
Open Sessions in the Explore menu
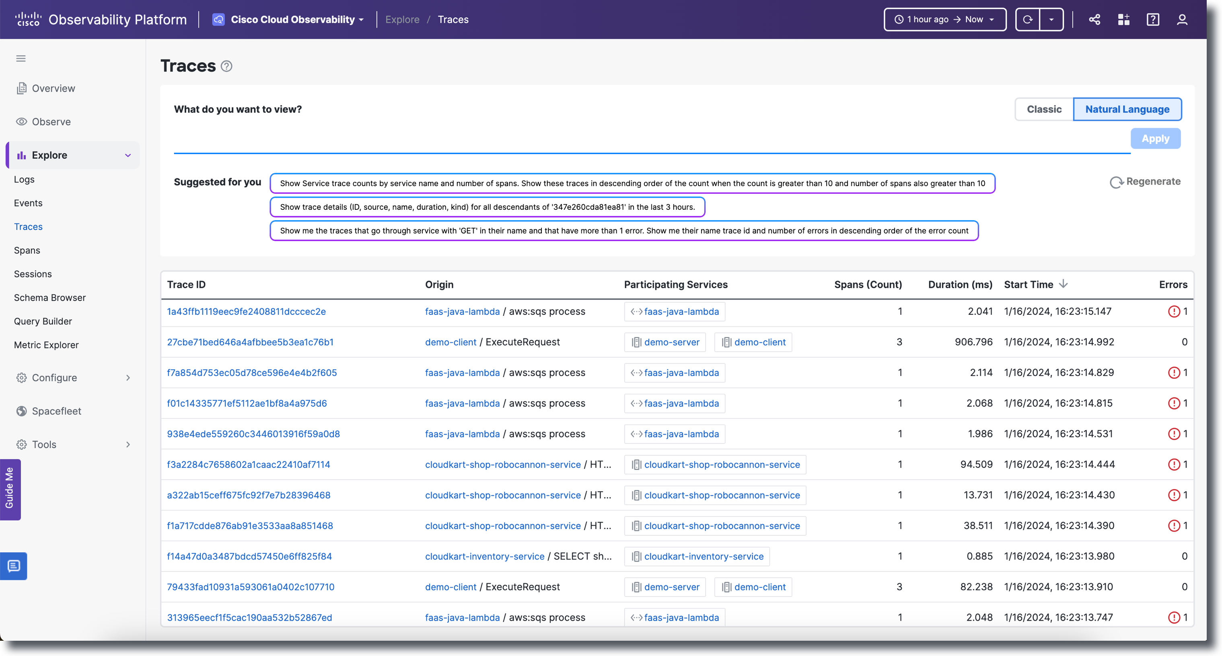pos(33,274)
